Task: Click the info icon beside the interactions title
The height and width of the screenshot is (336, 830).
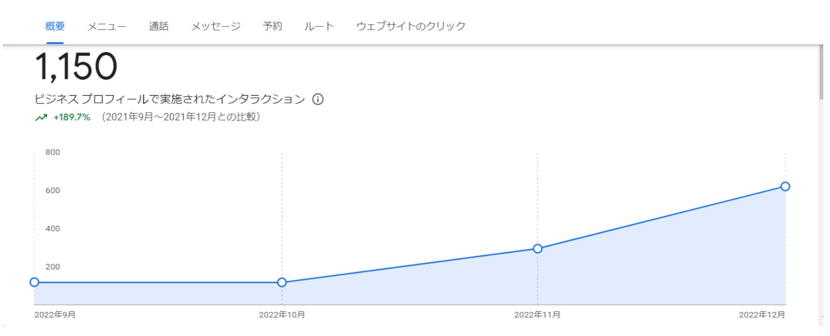Action: [318, 99]
